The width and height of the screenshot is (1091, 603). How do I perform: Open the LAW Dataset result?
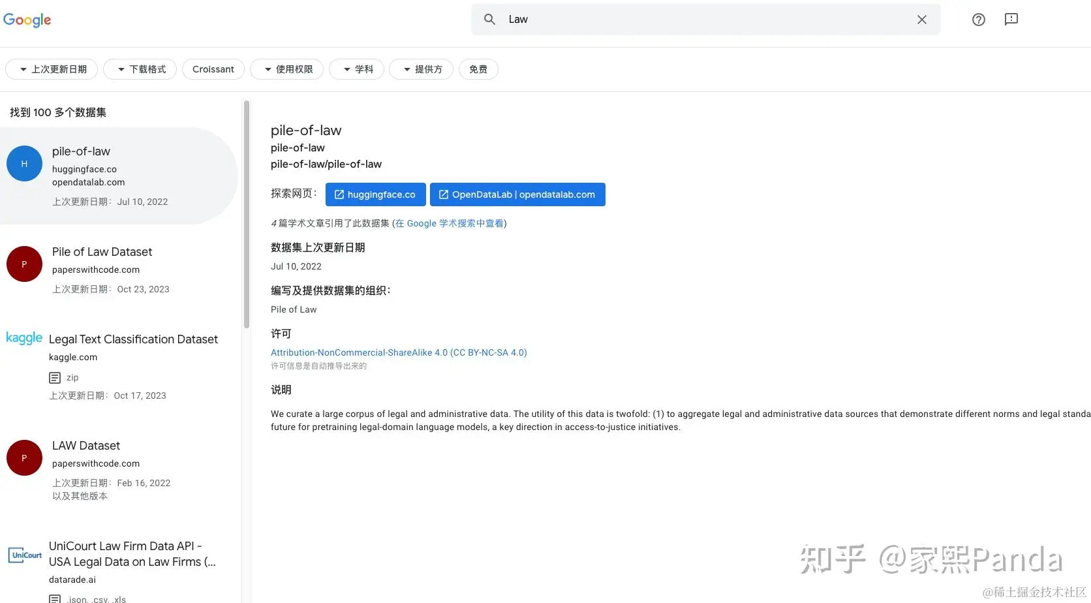coord(86,446)
